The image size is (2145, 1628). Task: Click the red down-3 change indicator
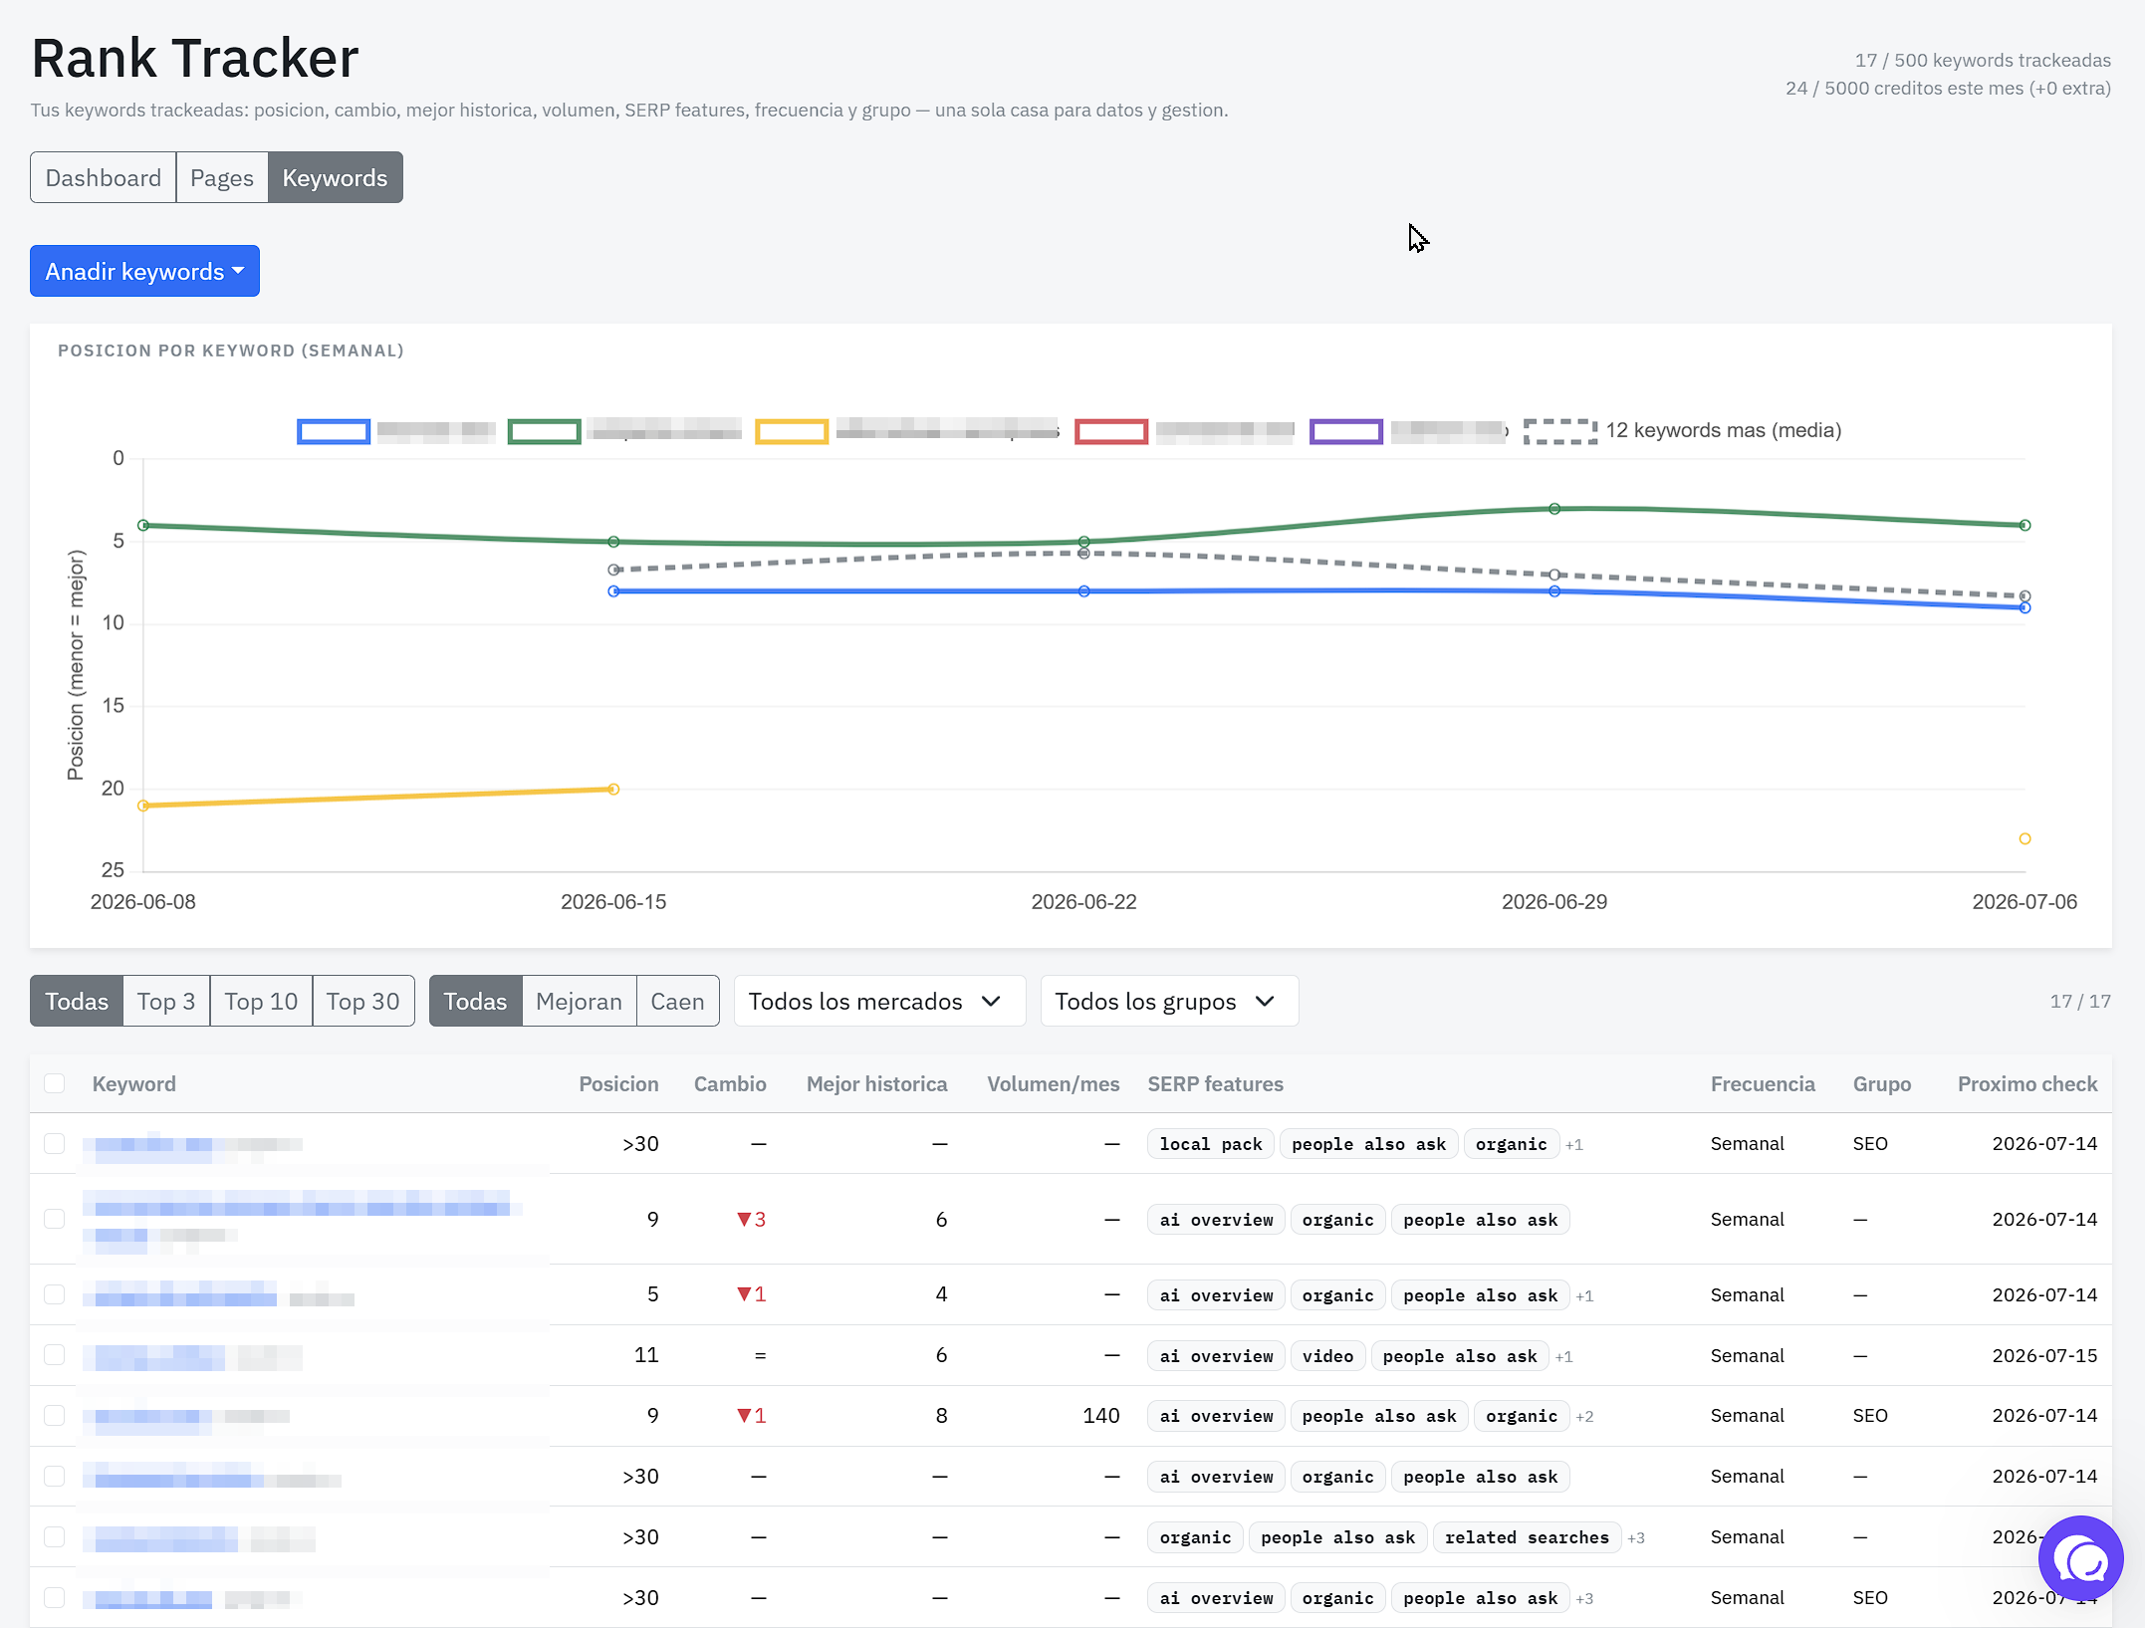pos(751,1219)
